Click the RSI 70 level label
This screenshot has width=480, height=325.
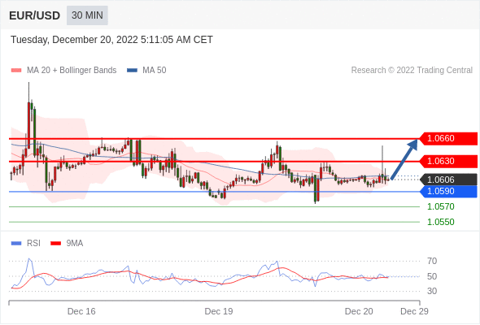pos(432,261)
